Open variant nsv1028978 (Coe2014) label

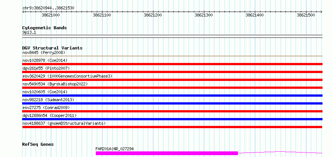pyautogui.click(x=45, y=60)
